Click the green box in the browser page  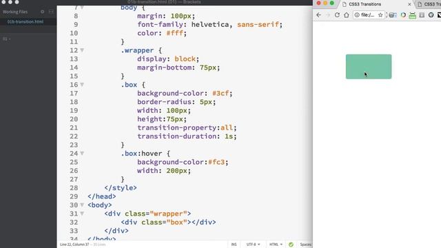pos(369,67)
